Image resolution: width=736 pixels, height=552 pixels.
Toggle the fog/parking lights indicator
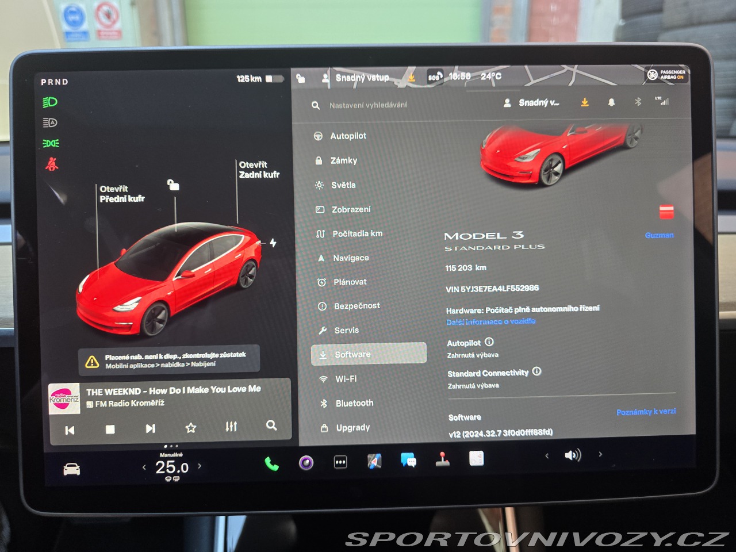tap(51, 143)
